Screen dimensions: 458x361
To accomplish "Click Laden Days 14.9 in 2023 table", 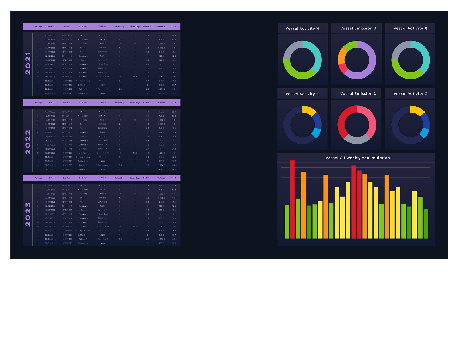I will point(135,227).
